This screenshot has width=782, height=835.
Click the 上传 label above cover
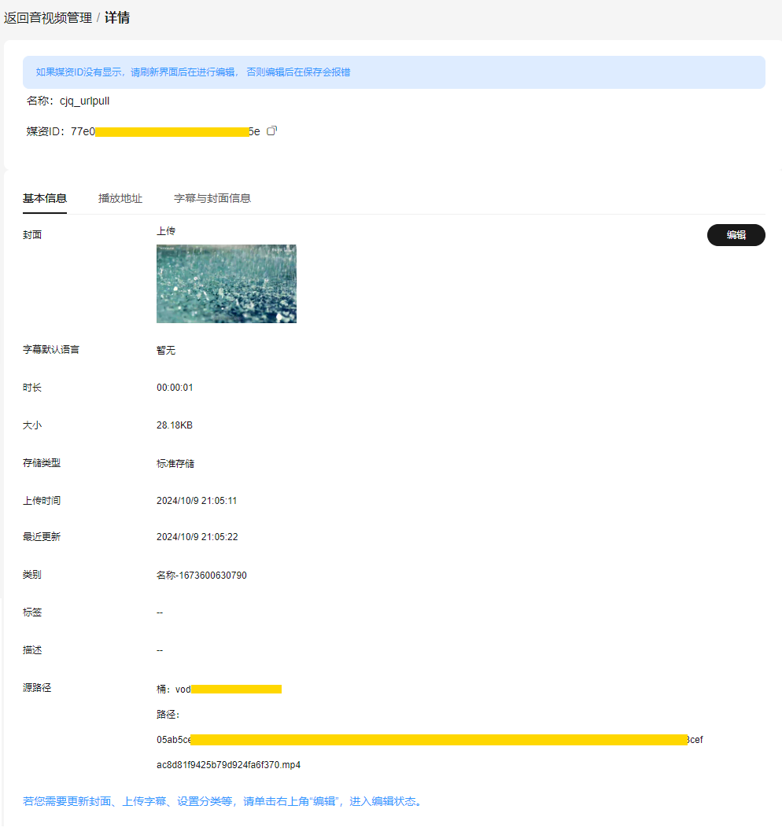click(166, 231)
